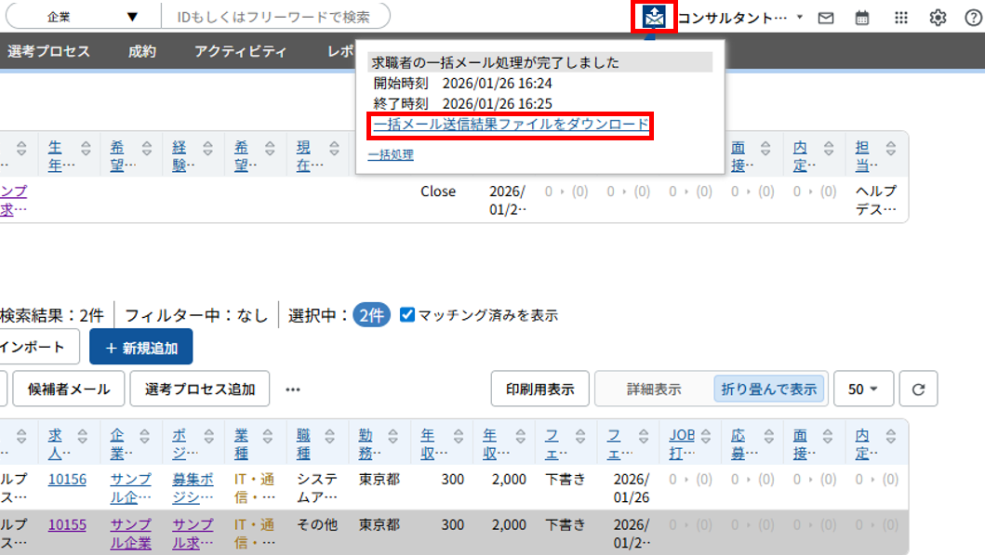Open the three-dot more actions menu

[293, 389]
